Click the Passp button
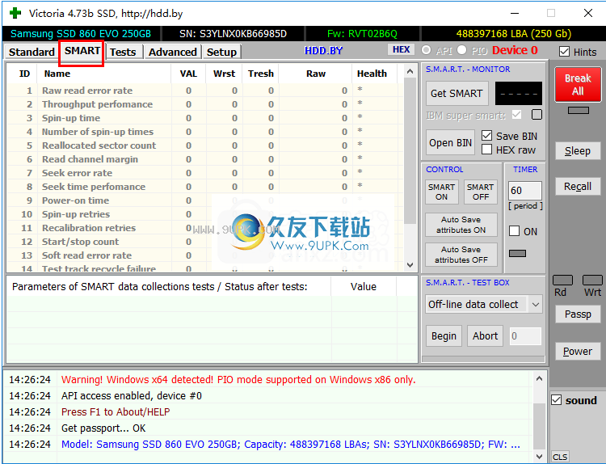Image resolution: width=606 pixels, height=464 pixels. [x=578, y=314]
